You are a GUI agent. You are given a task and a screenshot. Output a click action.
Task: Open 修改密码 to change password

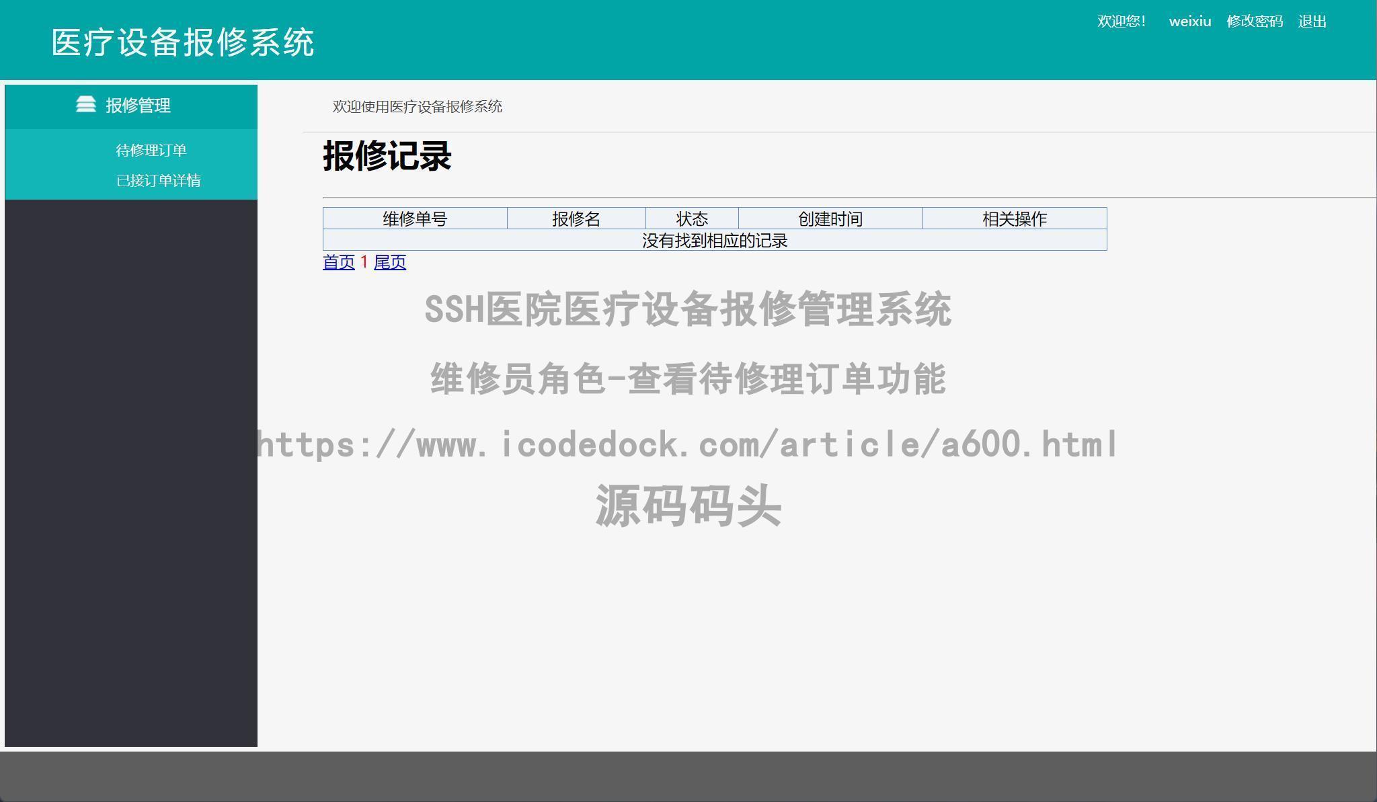[1255, 21]
